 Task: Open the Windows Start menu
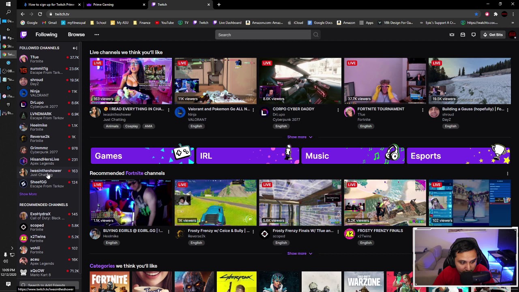click(x=8, y=4)
